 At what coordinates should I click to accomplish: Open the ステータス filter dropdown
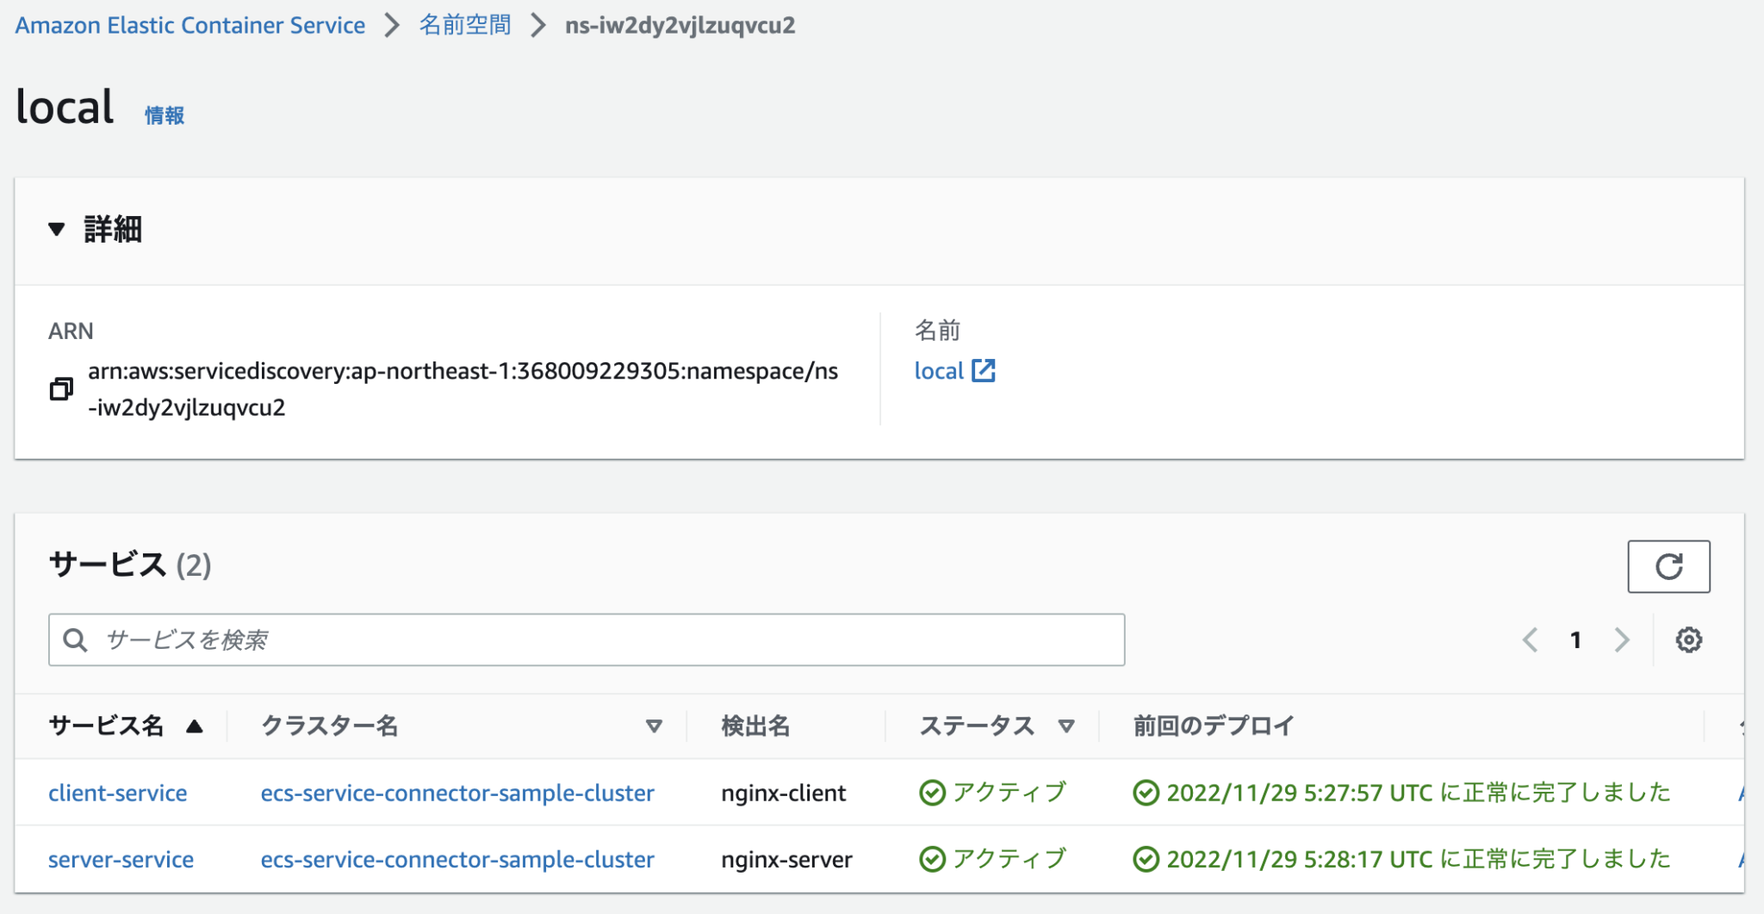click(1068, 726)
